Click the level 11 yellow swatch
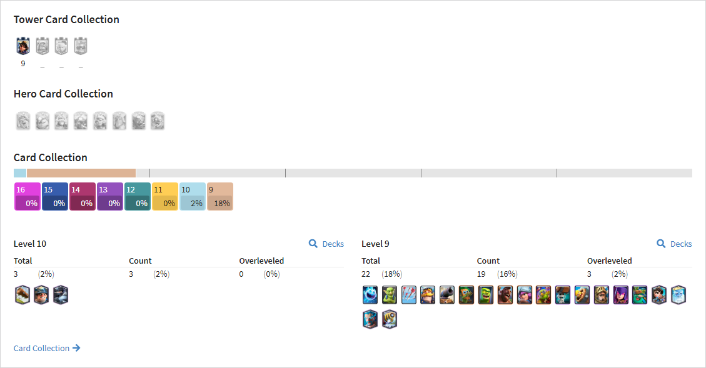This screenshot has width=706, height=368. click(x=165, y=197)
